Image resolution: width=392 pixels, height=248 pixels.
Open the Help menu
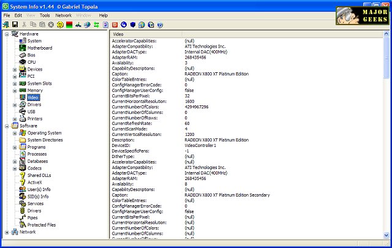(x=104, y=15)
